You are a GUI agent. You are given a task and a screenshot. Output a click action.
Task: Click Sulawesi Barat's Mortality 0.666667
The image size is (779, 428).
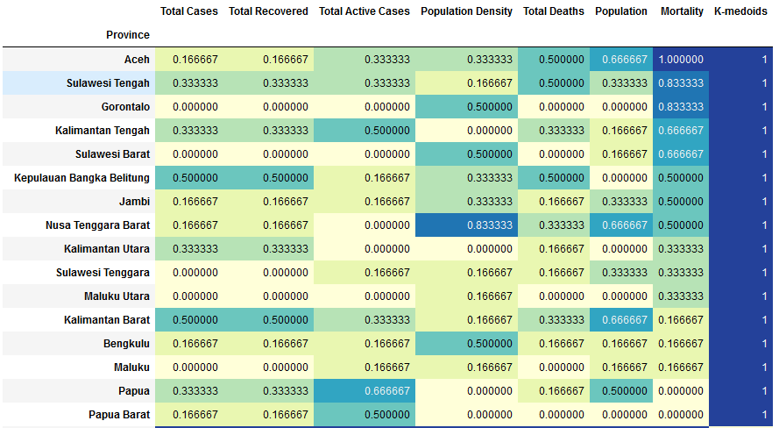681,154
